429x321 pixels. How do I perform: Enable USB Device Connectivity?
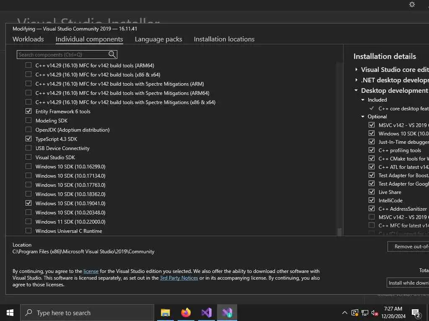(28, 148)
